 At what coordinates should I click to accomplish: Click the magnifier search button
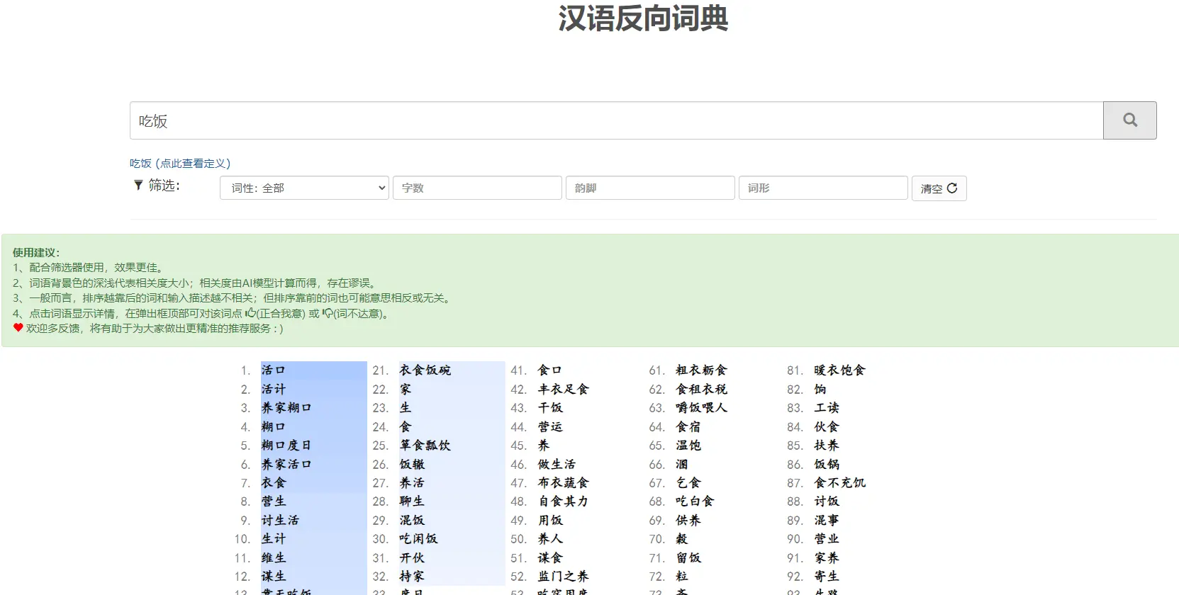[1130, 120]
